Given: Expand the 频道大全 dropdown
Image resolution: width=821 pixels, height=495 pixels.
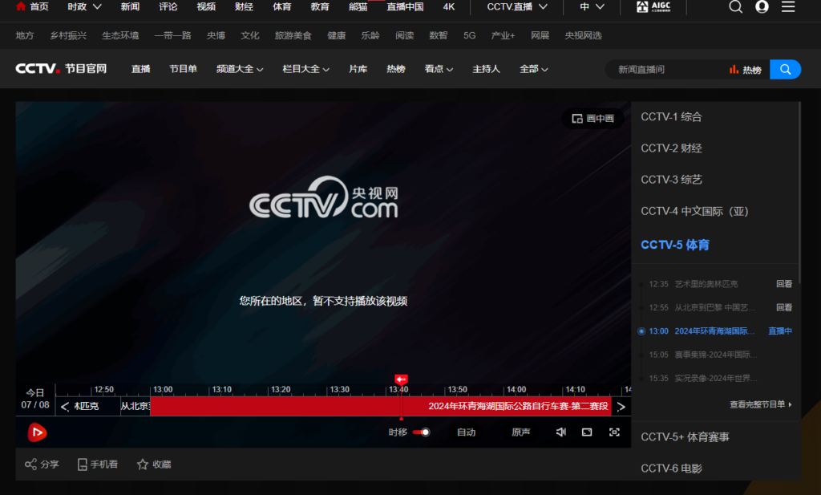Looking at the screenshot, I should pyautogui.click(x=240, y=69).
